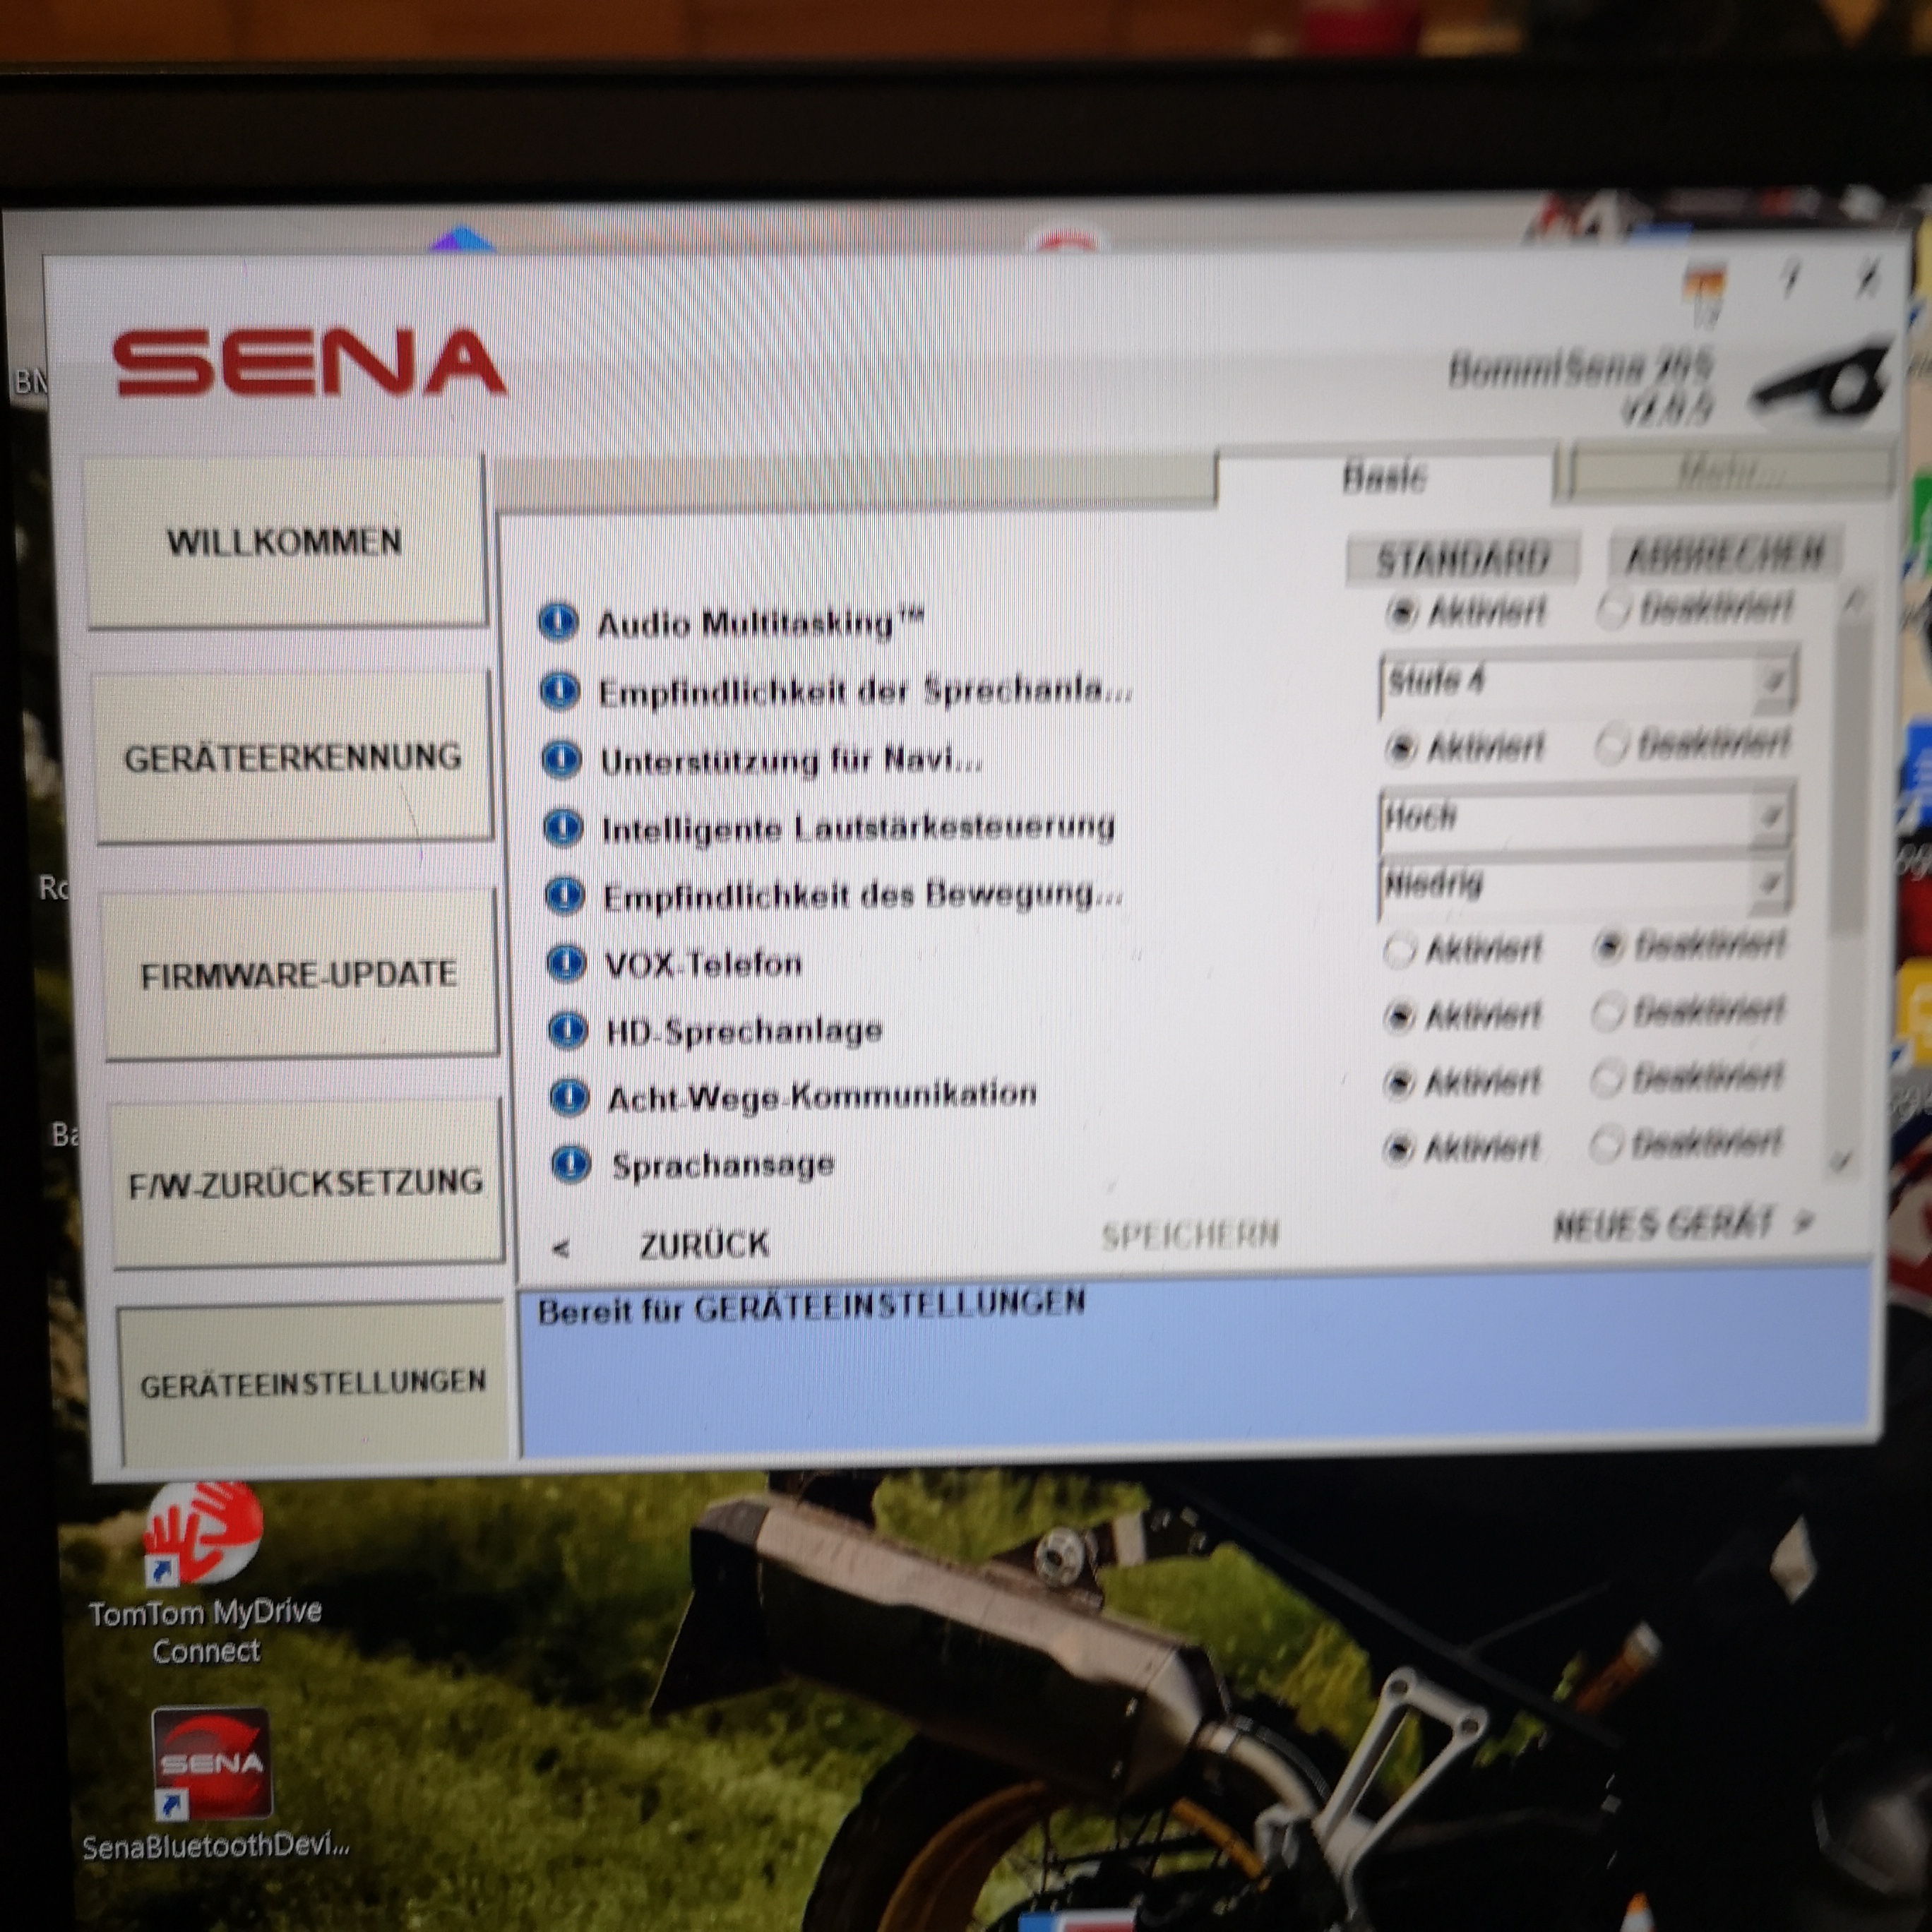
Task: Click ZURÜCK to go back
Action: pyautogui.click(x=703, y=1245)
